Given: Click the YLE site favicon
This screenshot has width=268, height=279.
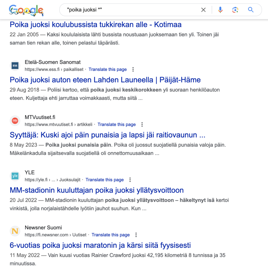Looking at the screenshot, I should tap(15, 176).
